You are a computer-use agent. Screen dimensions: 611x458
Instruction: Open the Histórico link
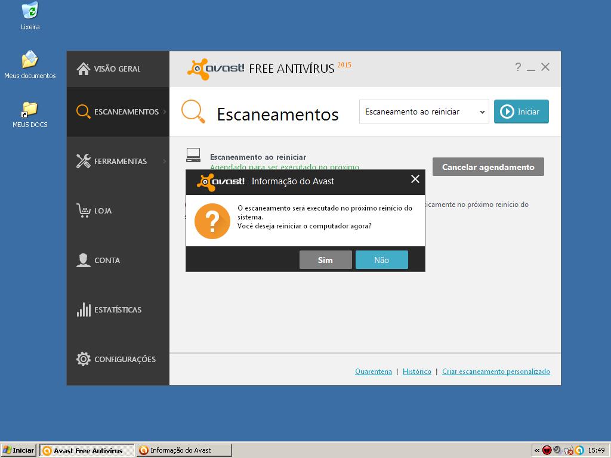click(417, 372)
